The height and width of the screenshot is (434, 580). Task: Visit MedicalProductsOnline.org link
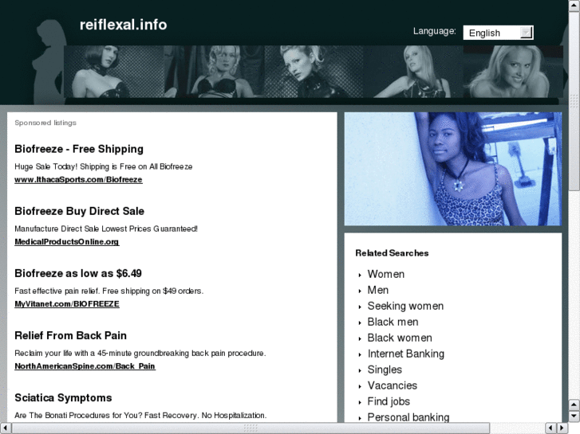pos(66,241)
